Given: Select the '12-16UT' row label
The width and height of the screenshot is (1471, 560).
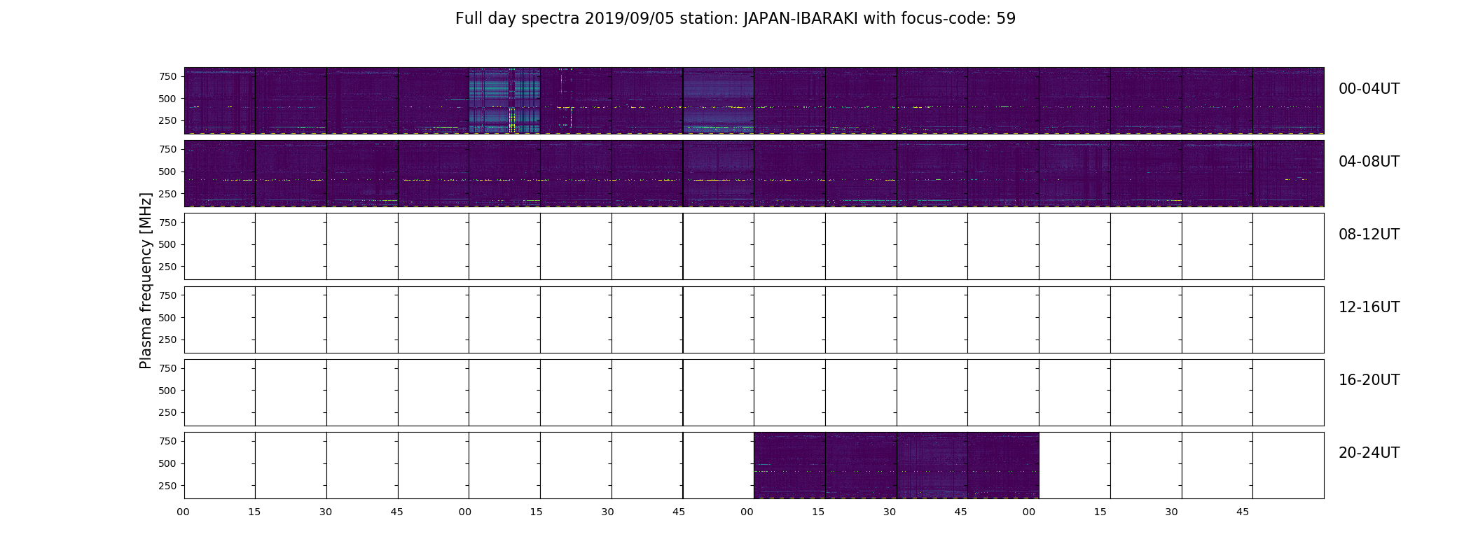Looking at the screenshot, I should (1369, 307).
